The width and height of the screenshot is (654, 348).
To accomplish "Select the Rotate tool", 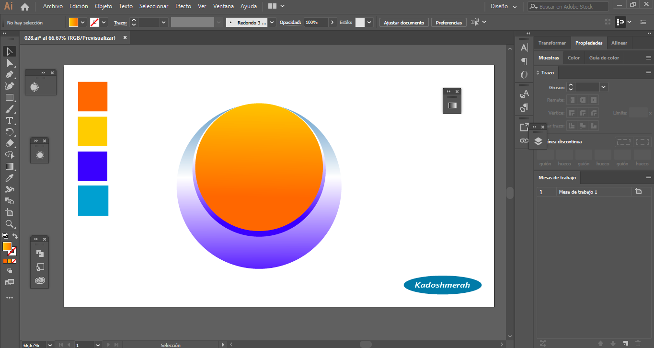I will click(10, 132).
